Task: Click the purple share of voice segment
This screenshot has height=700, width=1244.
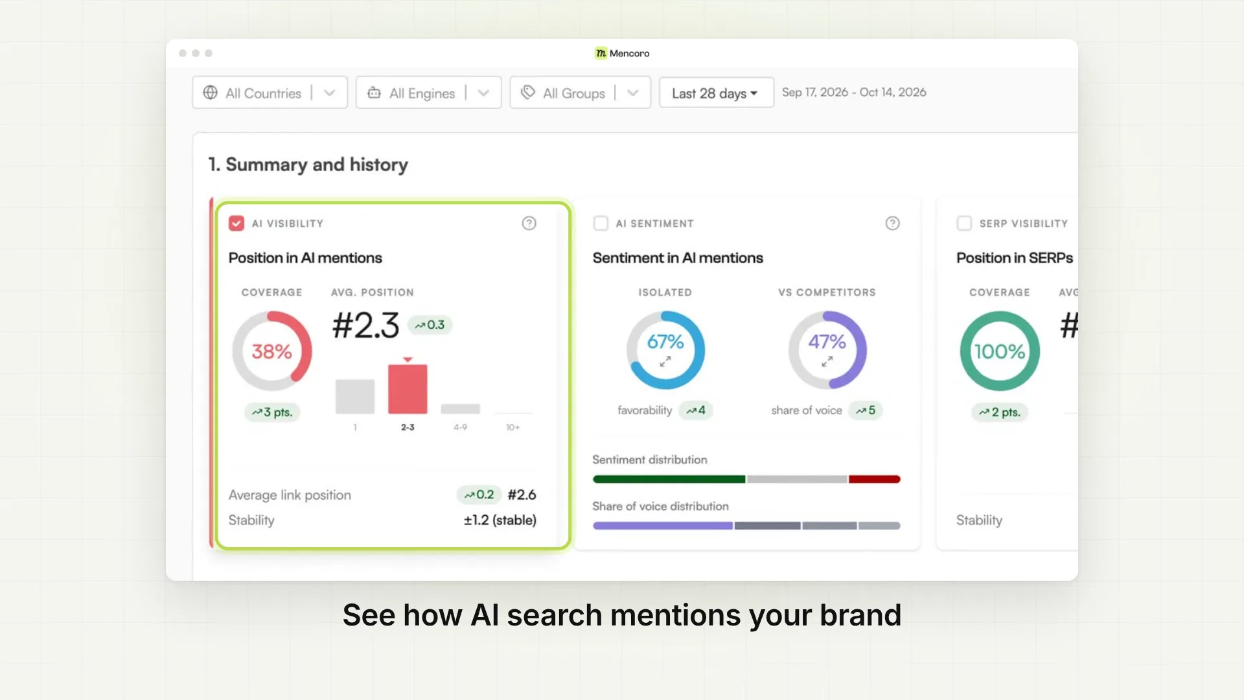Action: (x=663, y=526)
